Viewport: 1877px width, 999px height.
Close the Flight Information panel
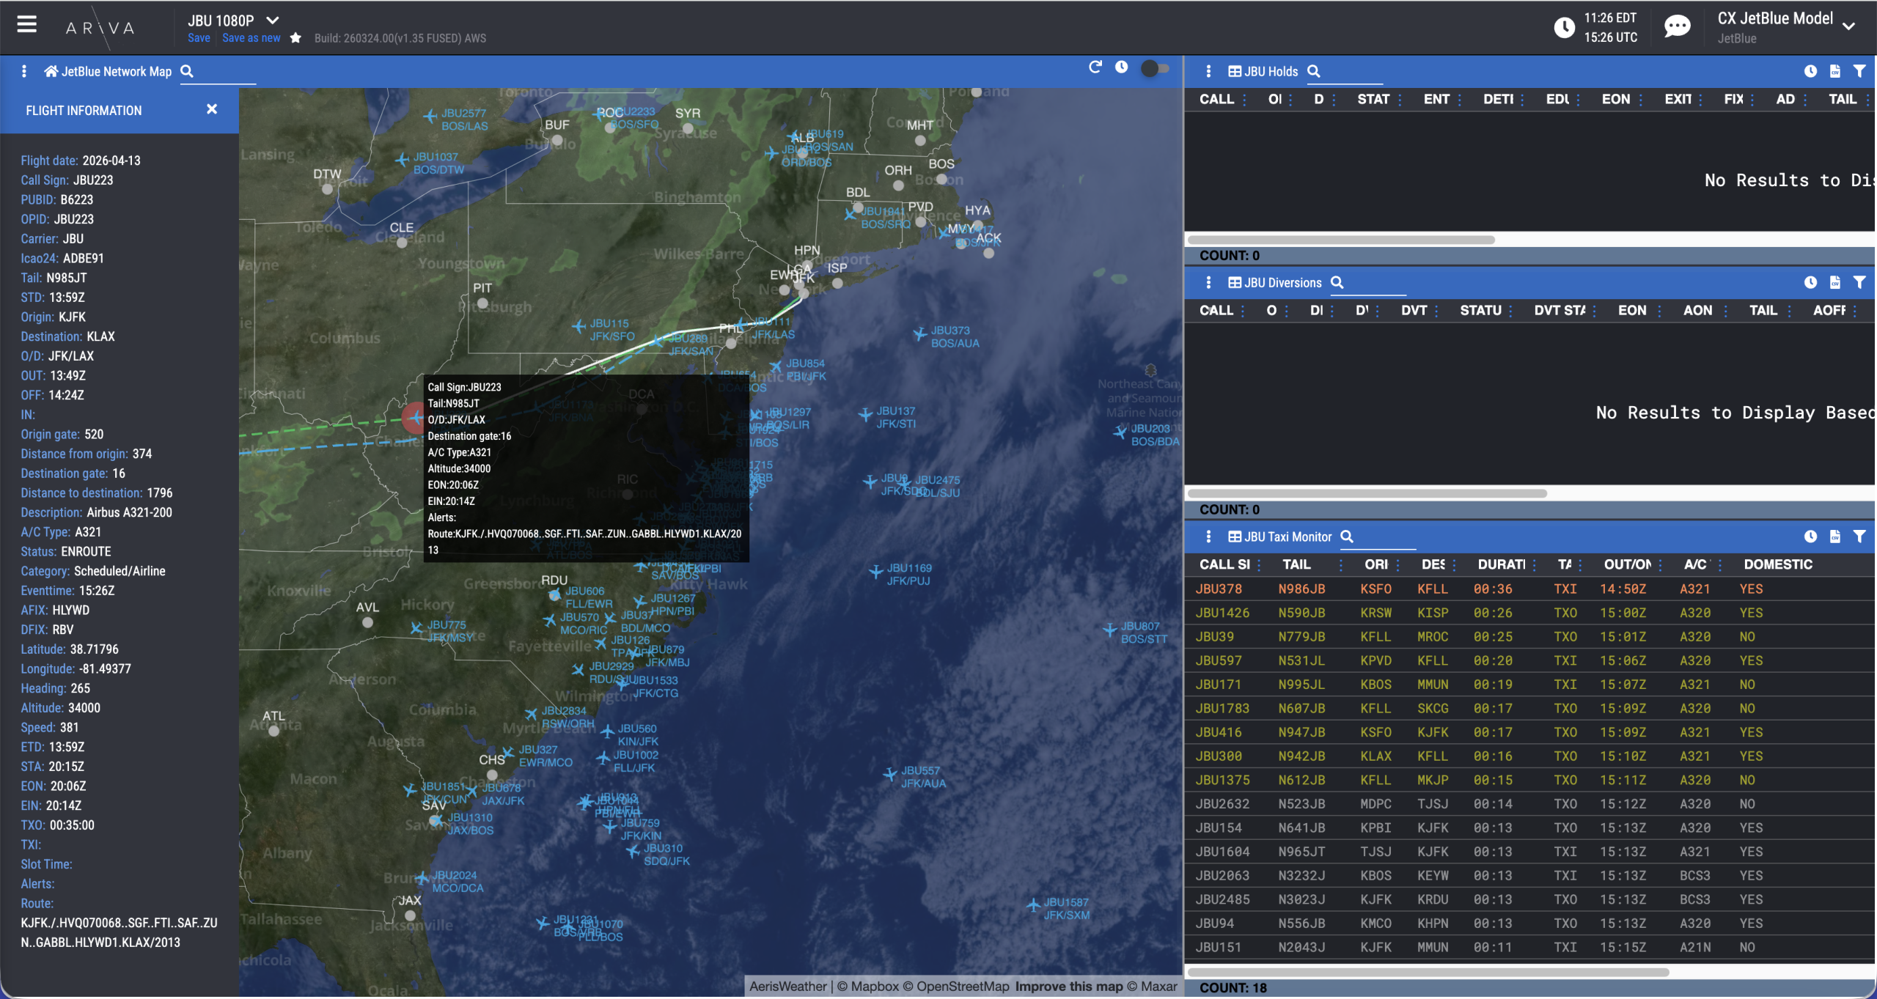(x=212, y=109)
